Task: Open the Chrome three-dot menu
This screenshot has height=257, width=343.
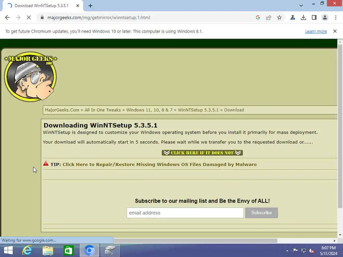Action: point(336,17)
